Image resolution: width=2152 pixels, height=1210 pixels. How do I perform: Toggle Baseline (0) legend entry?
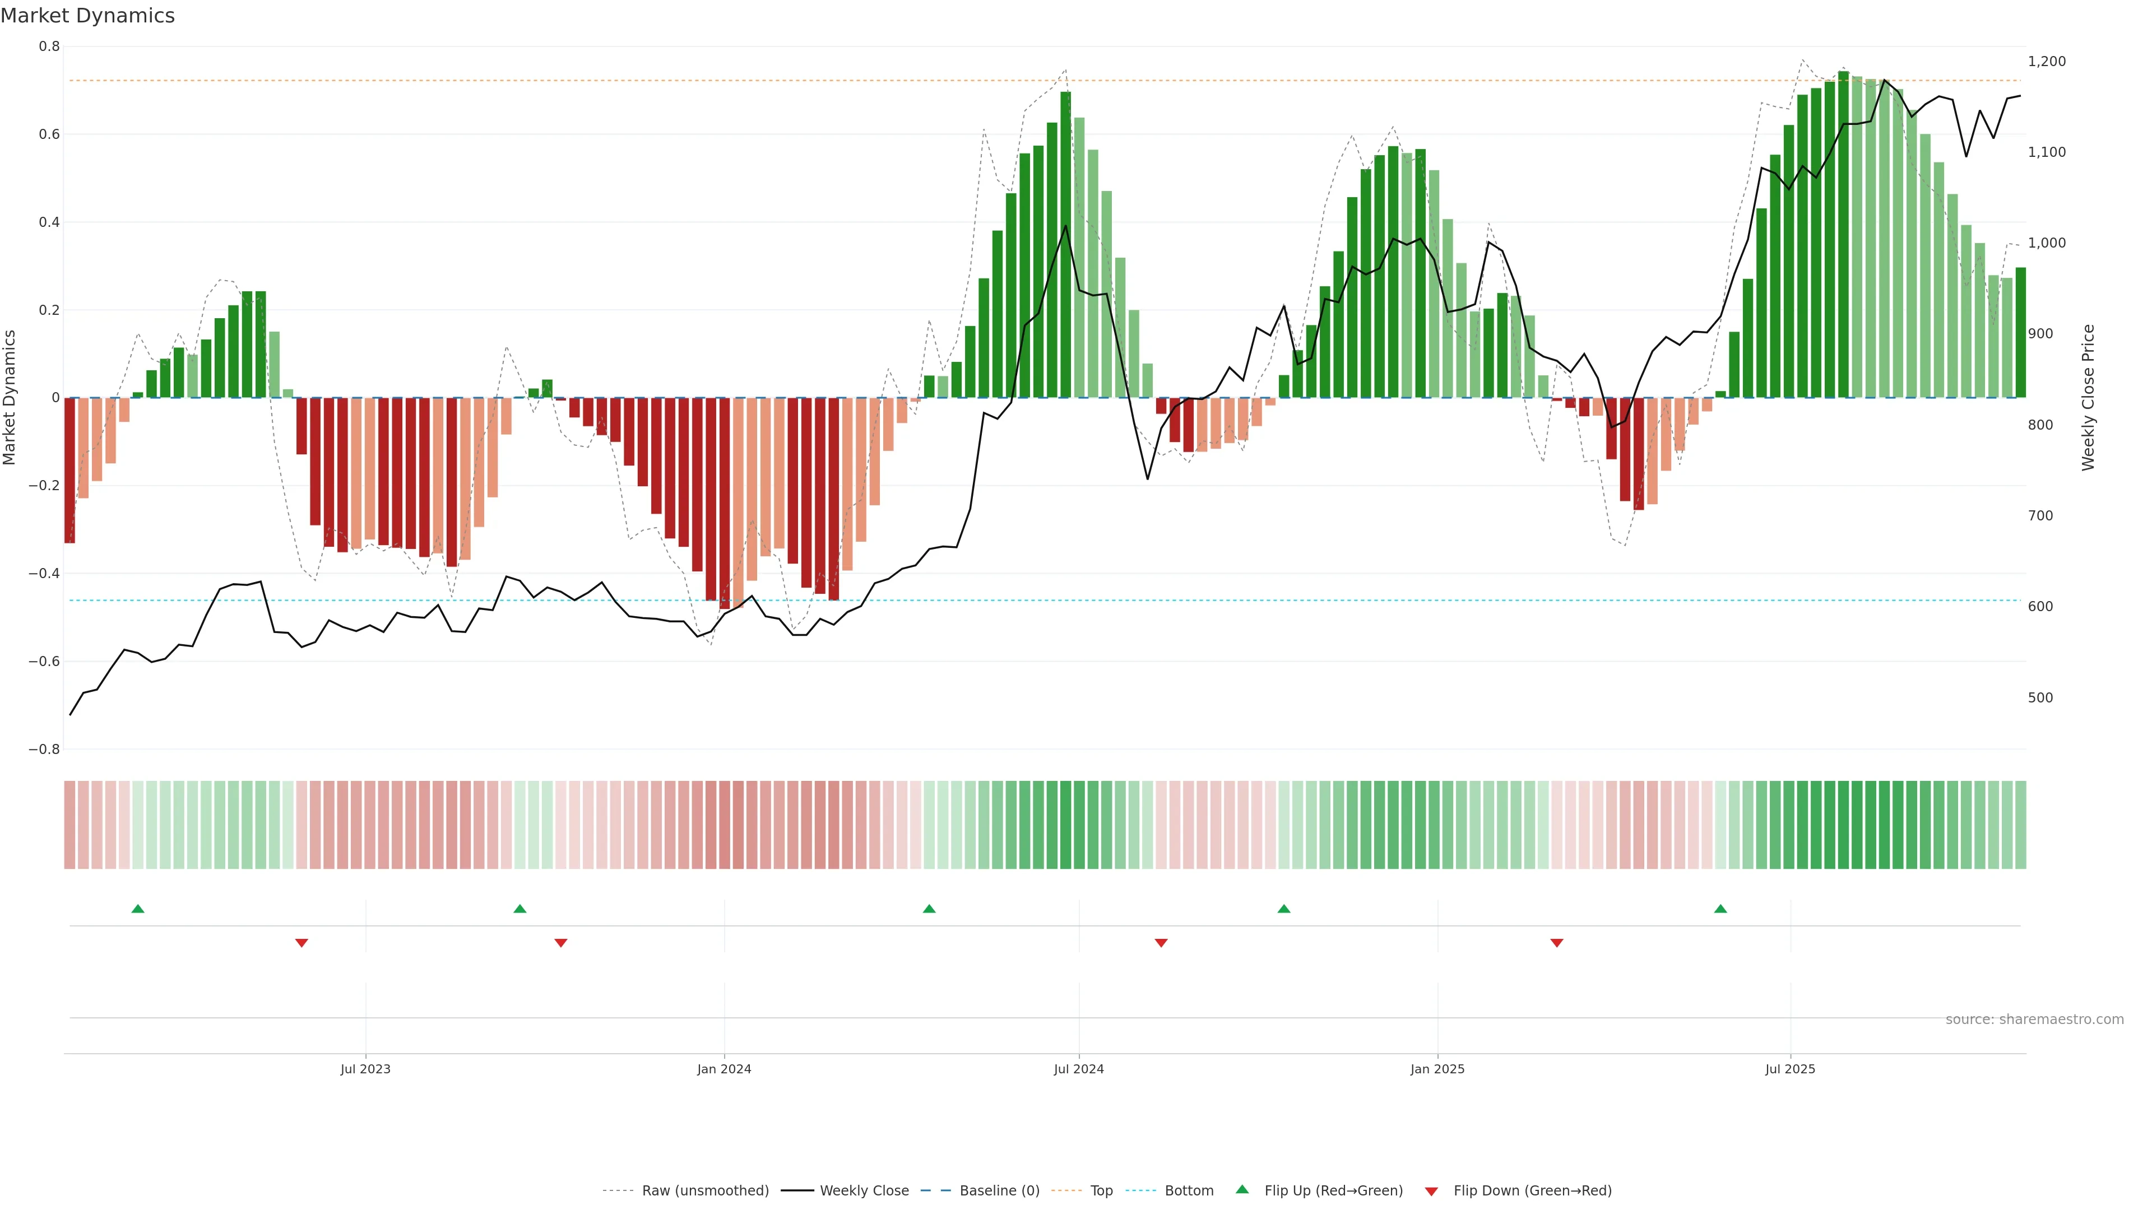999,1191
